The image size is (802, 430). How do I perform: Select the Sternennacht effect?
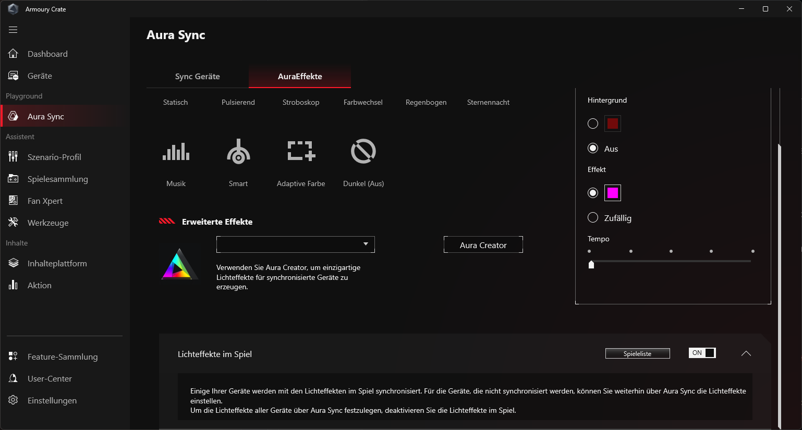coord(488,102)
